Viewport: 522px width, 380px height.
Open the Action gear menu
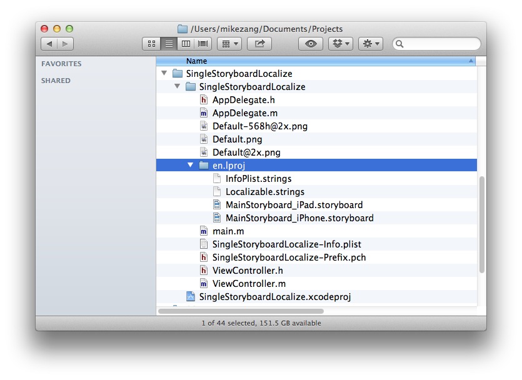point(371,44)
